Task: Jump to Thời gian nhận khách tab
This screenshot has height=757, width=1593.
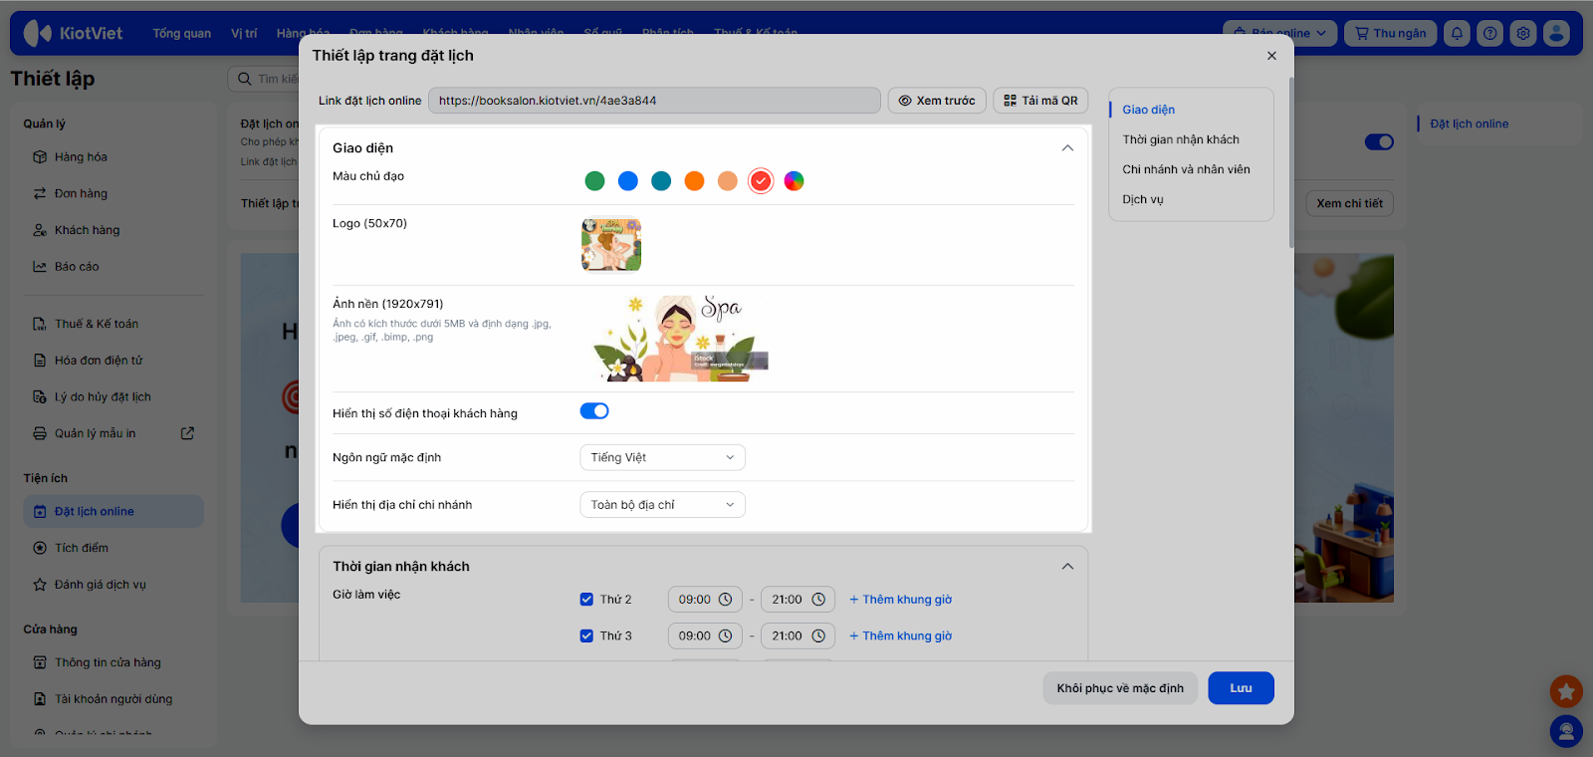Action: (x=1181, y=139)
